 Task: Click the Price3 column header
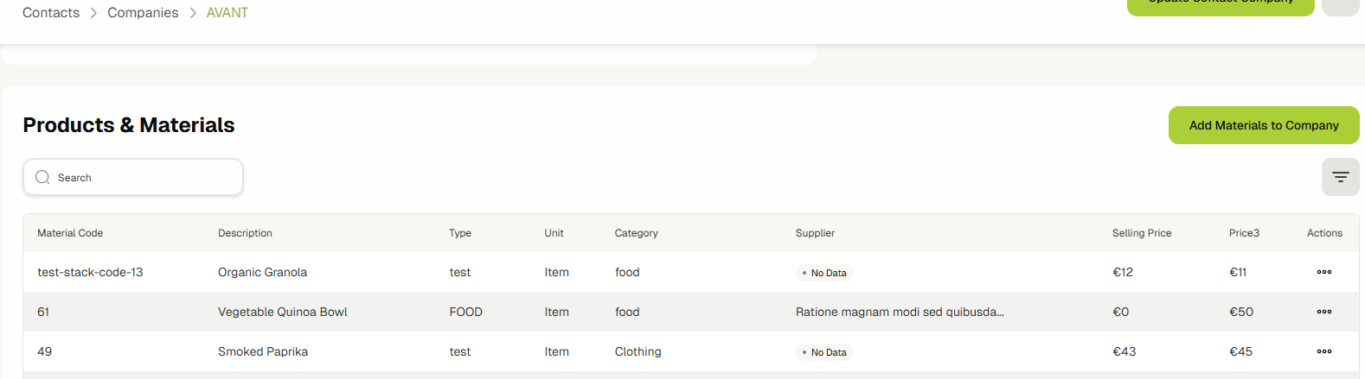coord(1244,233)
